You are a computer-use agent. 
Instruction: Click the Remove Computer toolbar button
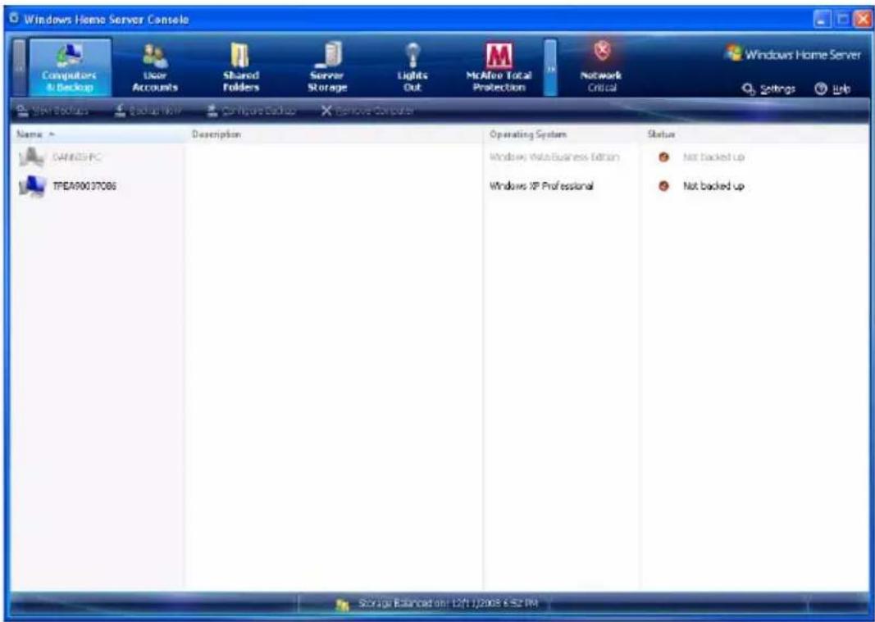367,111
